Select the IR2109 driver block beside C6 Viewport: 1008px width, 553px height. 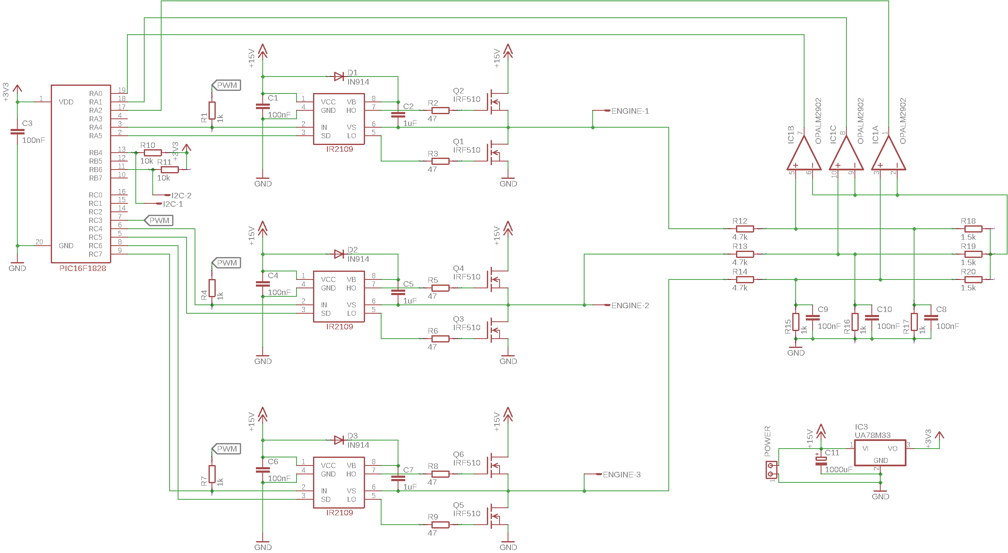339,482
